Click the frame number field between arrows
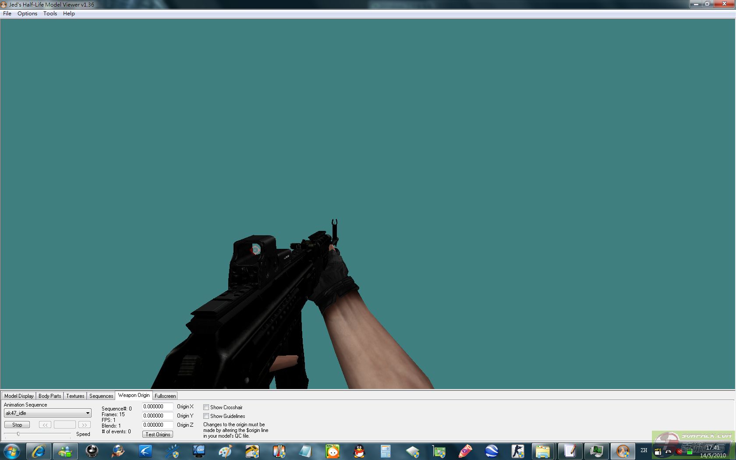Screen dimensions: 736x460 coord(65,425)
